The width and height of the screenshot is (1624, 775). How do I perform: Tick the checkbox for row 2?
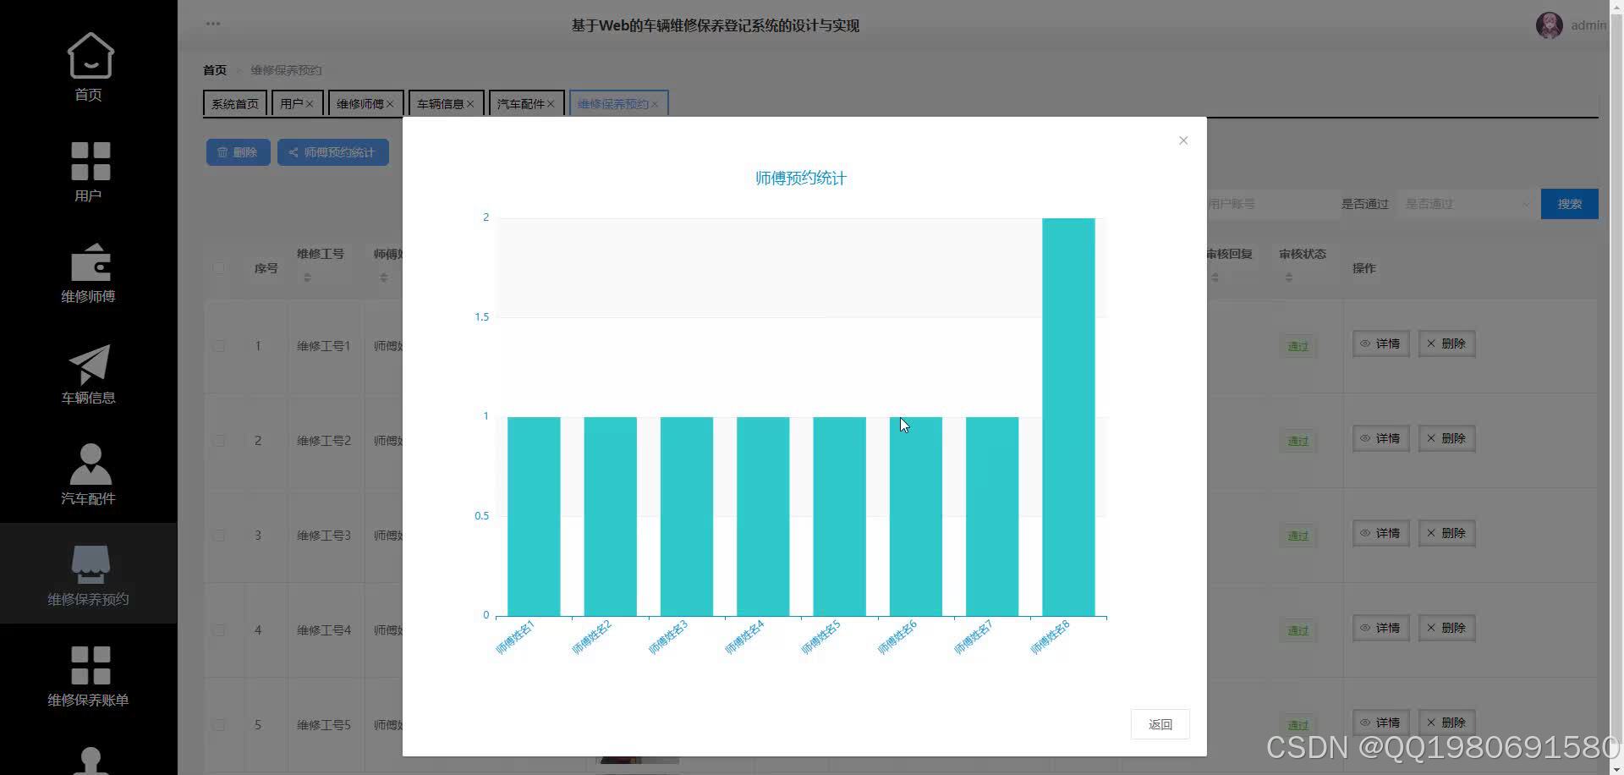tap(219, 441)
